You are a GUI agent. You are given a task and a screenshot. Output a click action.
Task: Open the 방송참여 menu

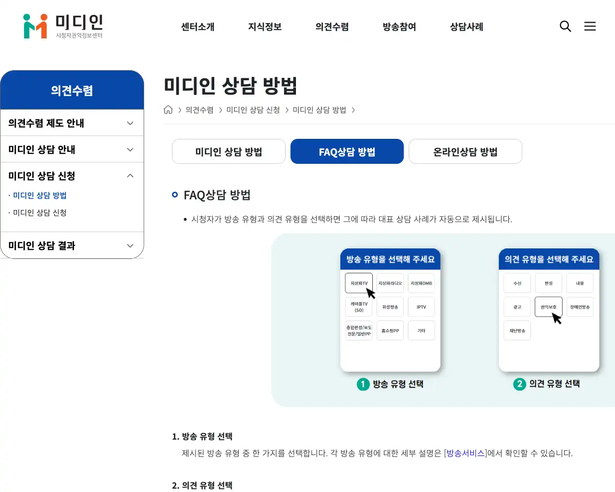pyautogui.click(x=399, y=27)
